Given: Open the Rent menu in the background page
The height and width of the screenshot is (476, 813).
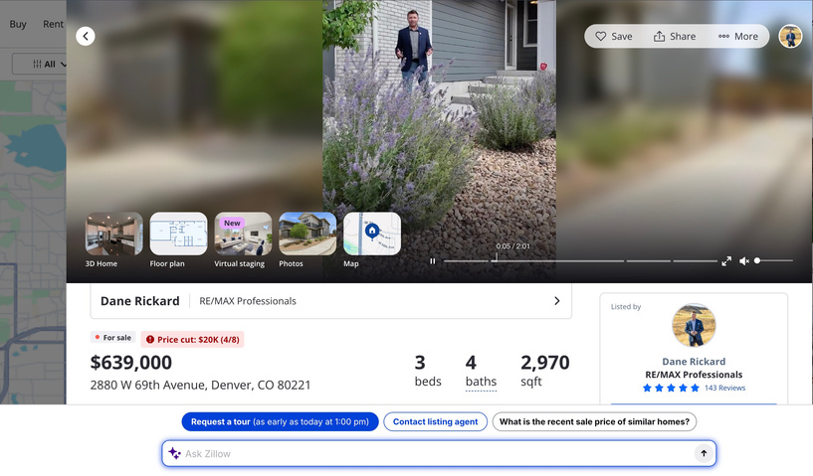Looking at the screenshot, I should [x=53, y=24].
